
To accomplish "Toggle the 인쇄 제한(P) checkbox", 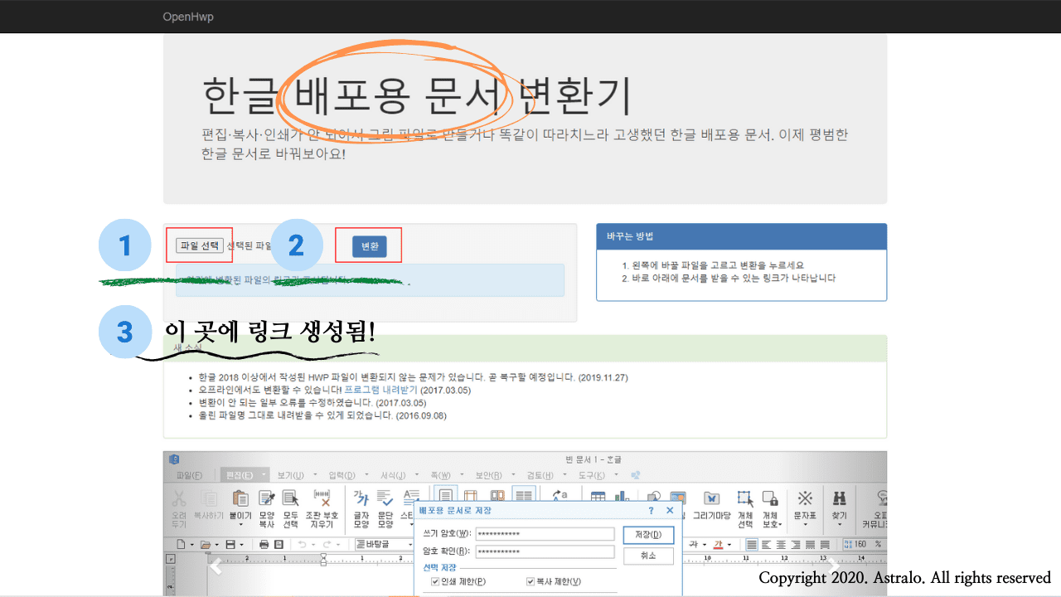I will click(436, 581).
